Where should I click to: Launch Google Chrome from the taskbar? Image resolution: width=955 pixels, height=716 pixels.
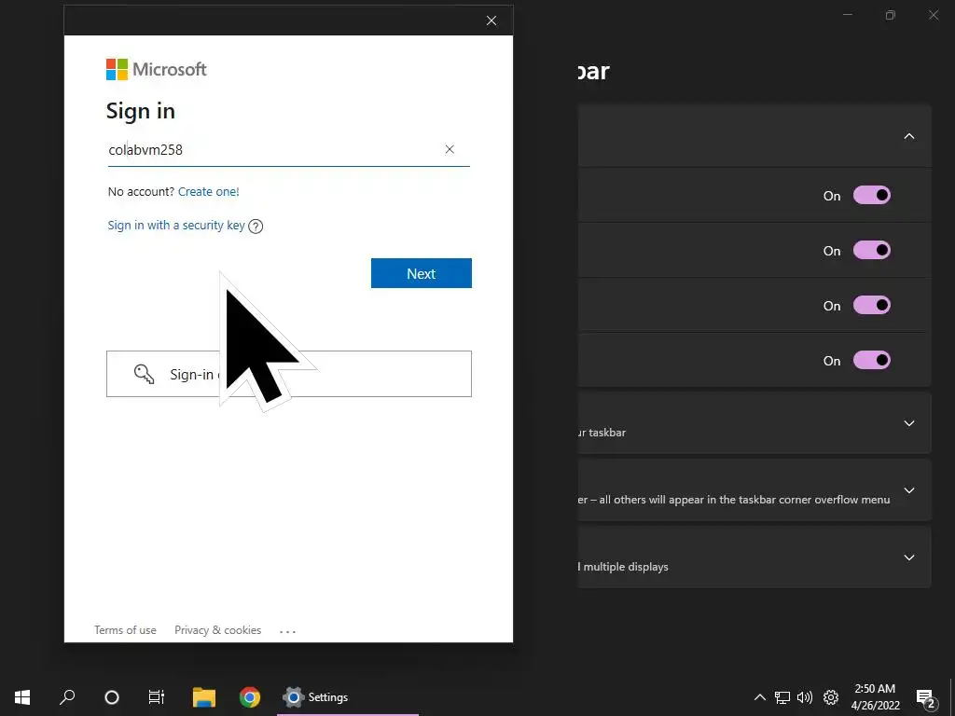[x=250, y=697]
